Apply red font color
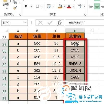The image size is (104, 104). click(x=69, y=6)
